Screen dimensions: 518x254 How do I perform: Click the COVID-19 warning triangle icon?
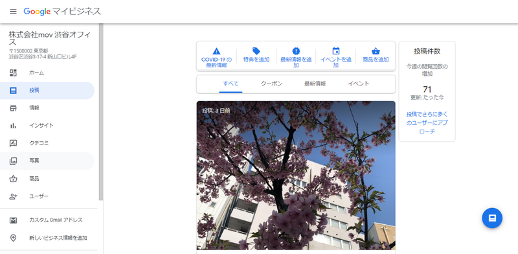[216, 51]
